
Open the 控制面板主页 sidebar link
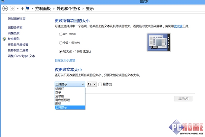(x=17, y=19)
